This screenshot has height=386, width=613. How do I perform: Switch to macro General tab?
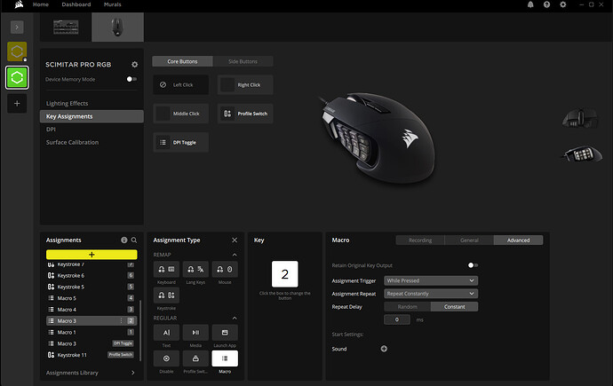point(469,240)
